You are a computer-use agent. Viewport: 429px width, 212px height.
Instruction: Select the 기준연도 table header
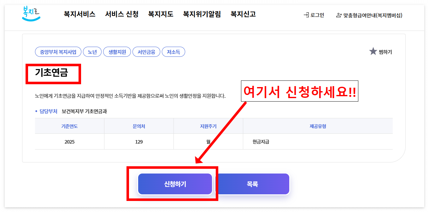point(70,126)
